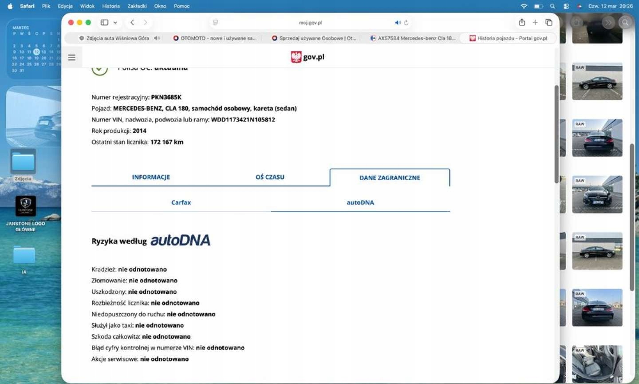
Task: Open the Wi-Fi status menu
Action: click(524, 6)
